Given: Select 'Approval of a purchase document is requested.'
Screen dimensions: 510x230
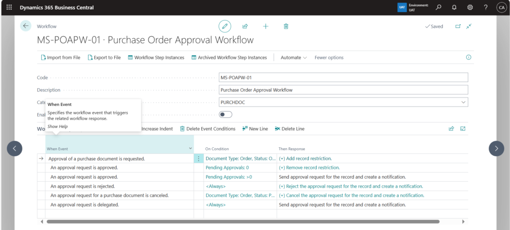Looking at the screenshot, I should [x=97, y=159].
